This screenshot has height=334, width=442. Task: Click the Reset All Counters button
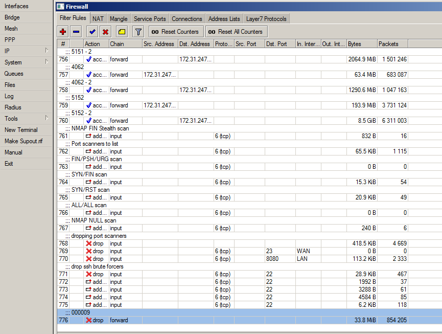236,31
